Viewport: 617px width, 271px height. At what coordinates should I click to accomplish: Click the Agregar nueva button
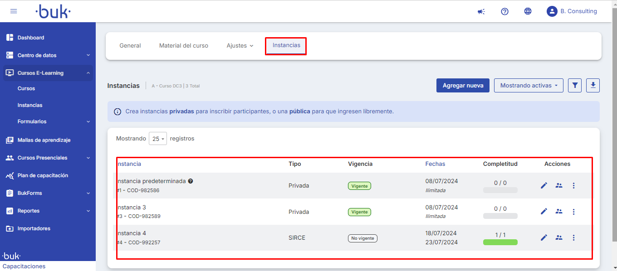[463, 85]
